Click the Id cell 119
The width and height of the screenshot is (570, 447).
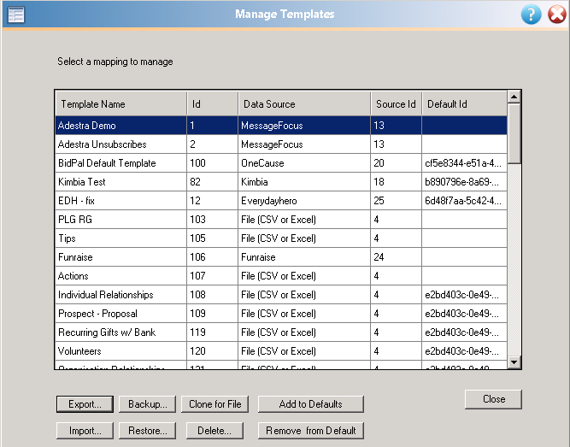(213, 332)
